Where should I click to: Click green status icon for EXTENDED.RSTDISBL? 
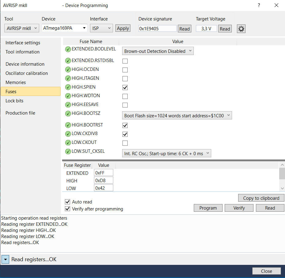pos(68,60)
